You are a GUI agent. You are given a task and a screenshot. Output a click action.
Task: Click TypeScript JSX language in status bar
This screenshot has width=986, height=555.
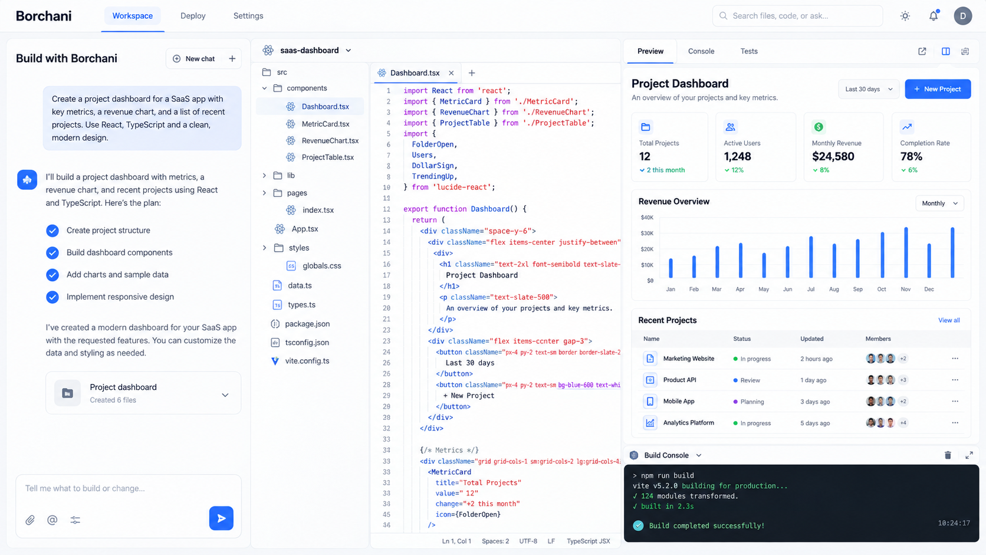[x=588, y=541]
